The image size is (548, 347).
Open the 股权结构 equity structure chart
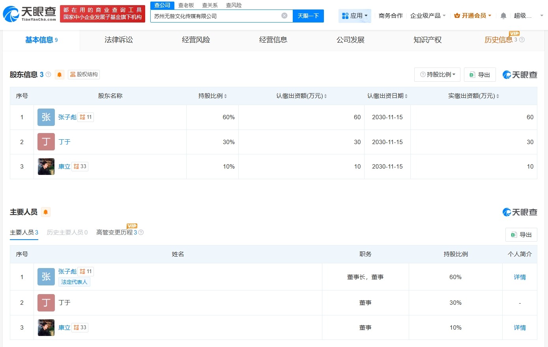pyautogui.click(x=84, y=74)
